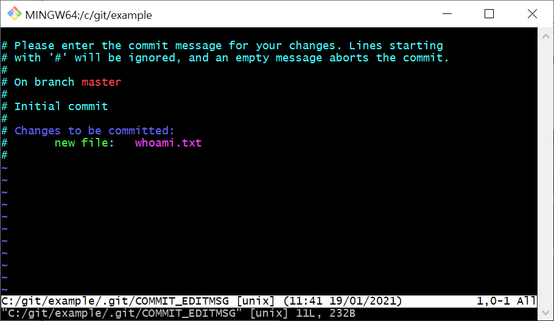The width and height of the screenshot is (554, 321).
Task: Place cursor on red 'master' branch name
Action: point(102,82)
